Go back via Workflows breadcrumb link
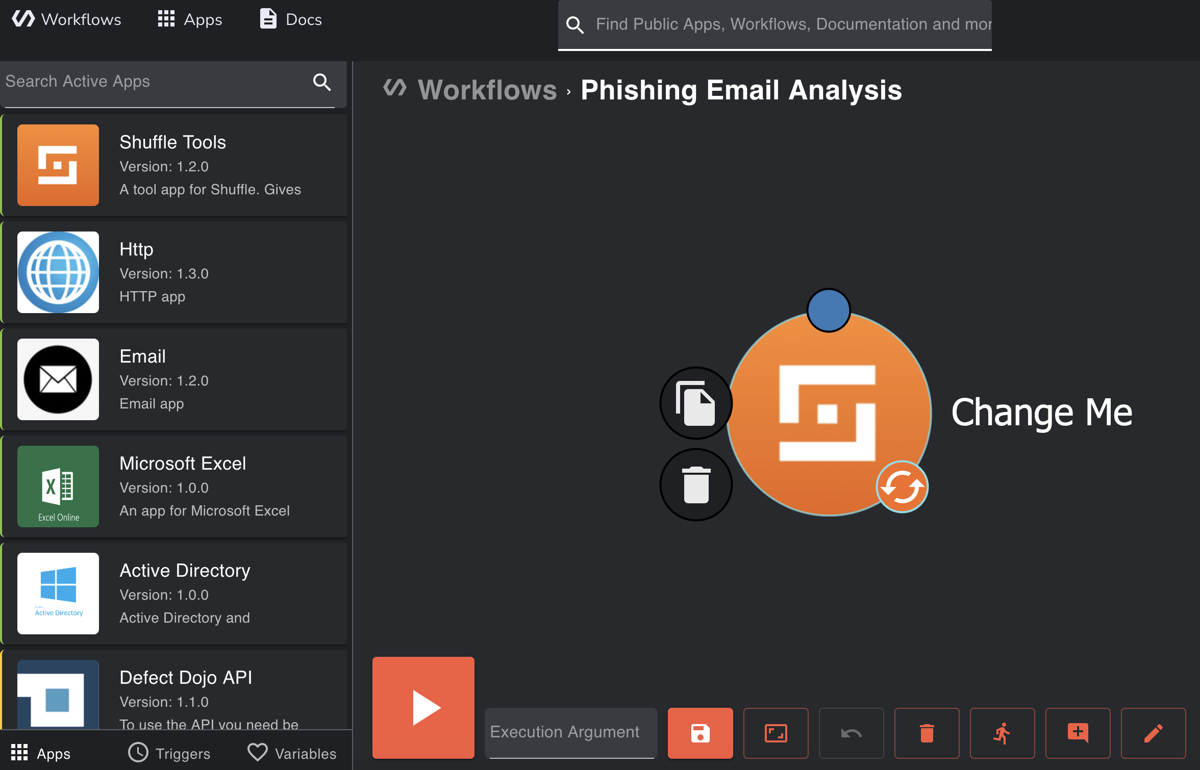1200x770 pixels. [487, 90]
